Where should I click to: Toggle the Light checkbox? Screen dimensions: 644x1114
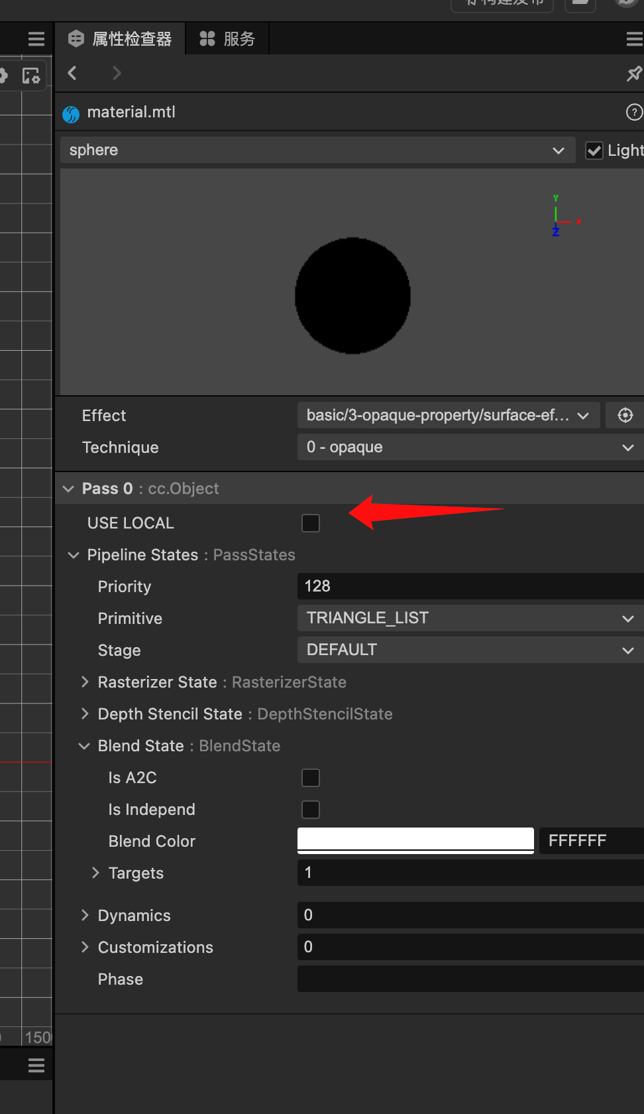[x=594, y=151]
